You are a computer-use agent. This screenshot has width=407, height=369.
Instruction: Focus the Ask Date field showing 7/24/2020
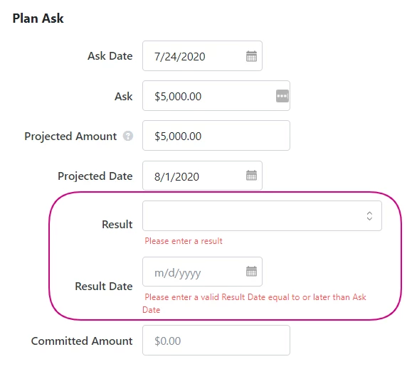click(202, 55)
